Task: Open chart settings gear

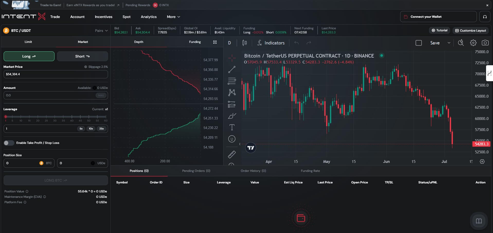Action: (473, 43)
